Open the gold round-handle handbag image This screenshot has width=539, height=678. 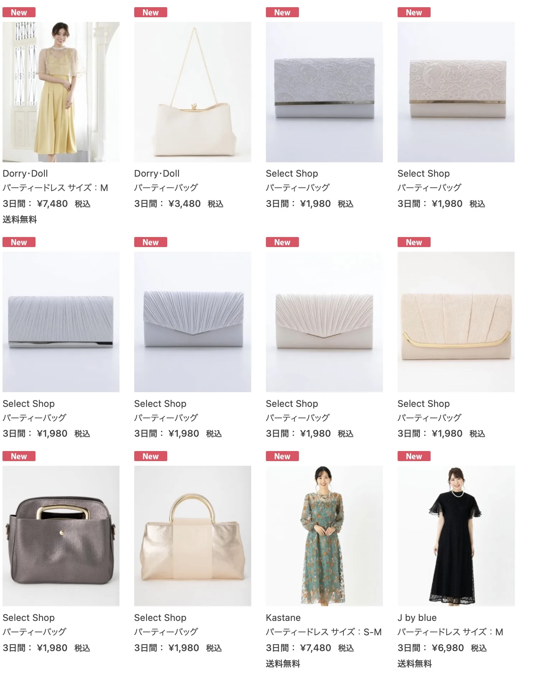[x=193, y=536]
